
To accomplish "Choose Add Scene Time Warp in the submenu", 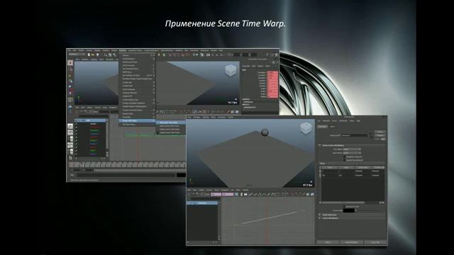I will 171,123.
